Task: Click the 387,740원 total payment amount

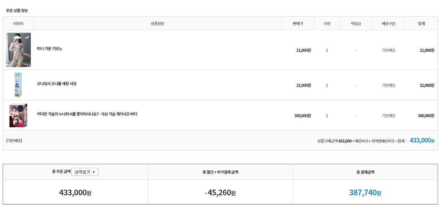Action: (365, 193)
